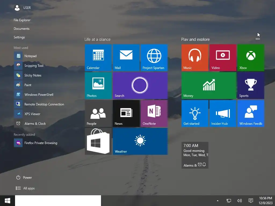Image resolution: width=275 pixels, height=206 pixels.
Task: Open the Weather tile
Action: (x=140, y=141)
